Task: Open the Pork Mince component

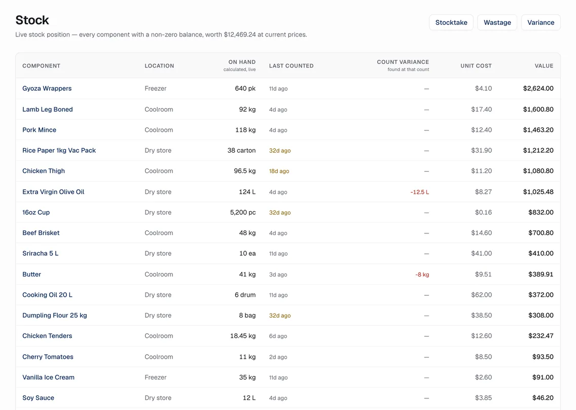Action: point(40,130)
